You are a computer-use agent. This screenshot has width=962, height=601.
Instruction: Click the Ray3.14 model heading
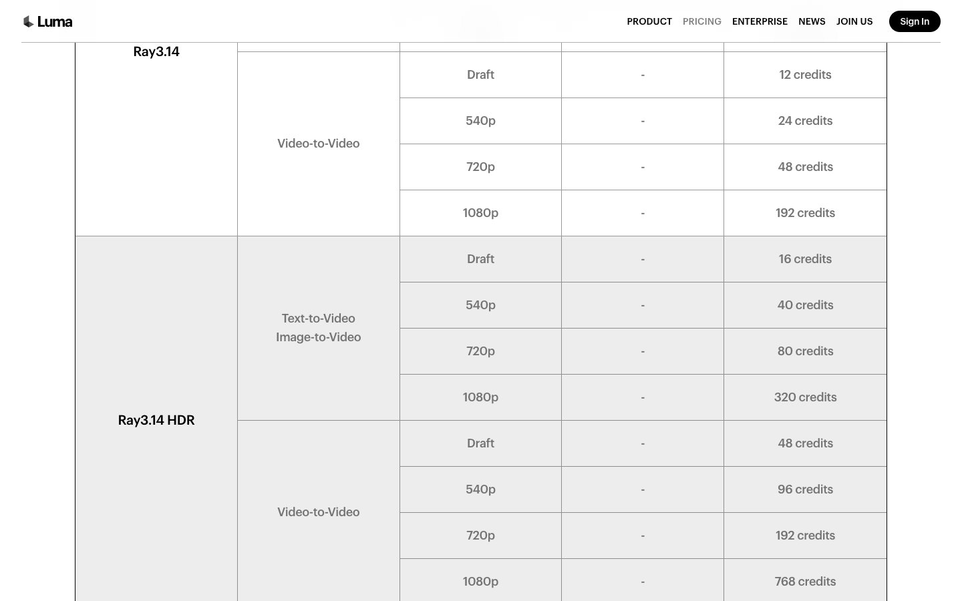tap(156, 51)
